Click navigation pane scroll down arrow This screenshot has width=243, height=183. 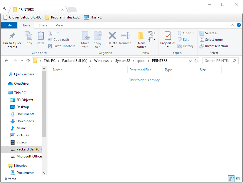(x=44, y=173)
